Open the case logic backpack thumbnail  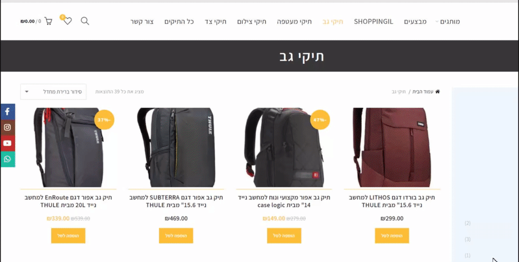pyautogui.click(x=284, y=148)
